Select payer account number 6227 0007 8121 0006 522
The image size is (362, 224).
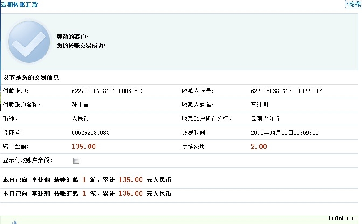108,91
